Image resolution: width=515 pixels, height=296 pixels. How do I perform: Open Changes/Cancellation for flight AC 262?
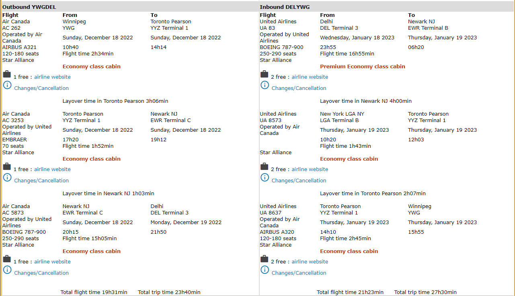(x=41, y=88)
